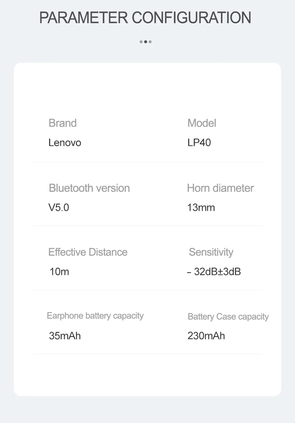This screenshot has width=295, height=423.
Task: Select the LP40 model value
Action: pos(199,143)
